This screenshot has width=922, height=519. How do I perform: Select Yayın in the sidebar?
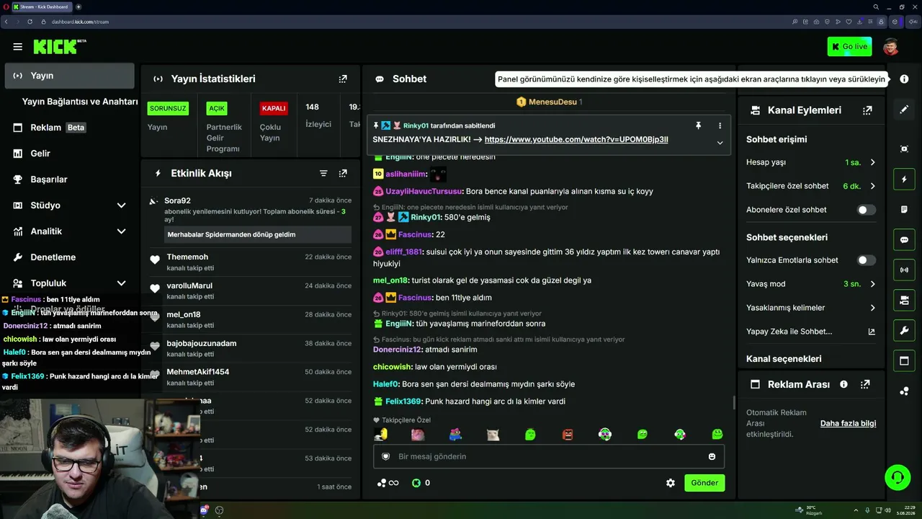(70, 76)
